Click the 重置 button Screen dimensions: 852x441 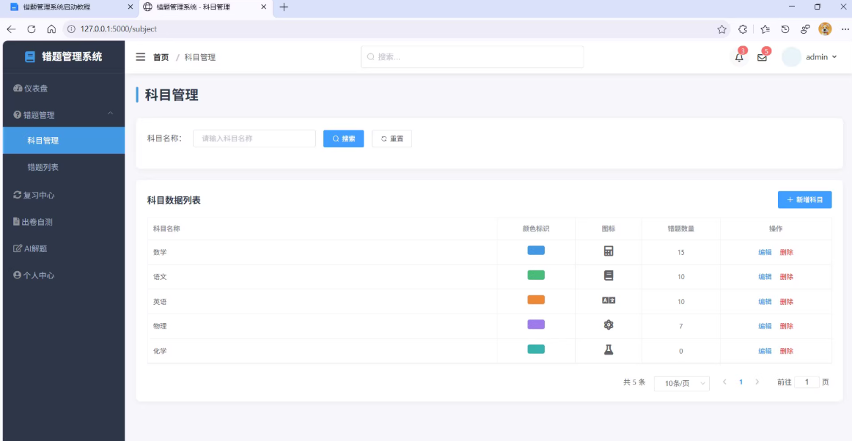[392, 138]
